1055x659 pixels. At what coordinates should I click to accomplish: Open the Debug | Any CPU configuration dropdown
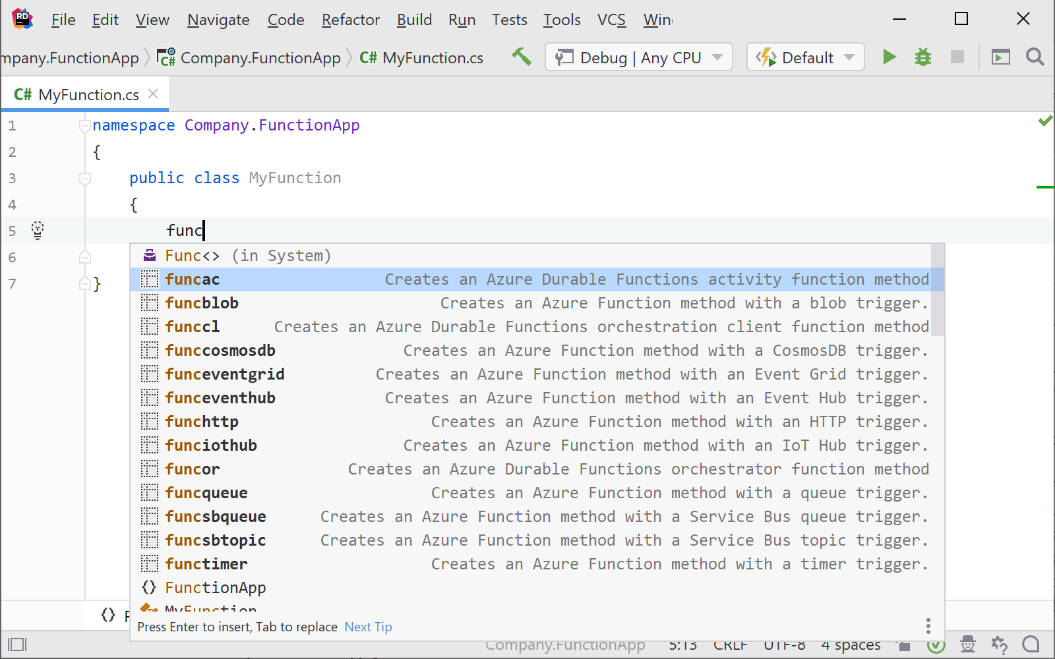pos(639,57)
